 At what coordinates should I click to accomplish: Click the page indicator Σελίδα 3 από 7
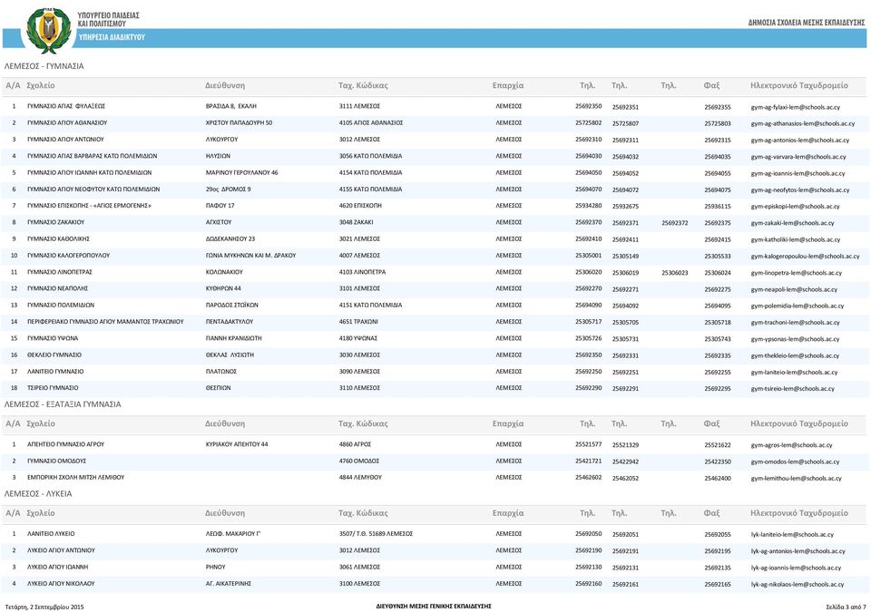(x=846, y=607)
